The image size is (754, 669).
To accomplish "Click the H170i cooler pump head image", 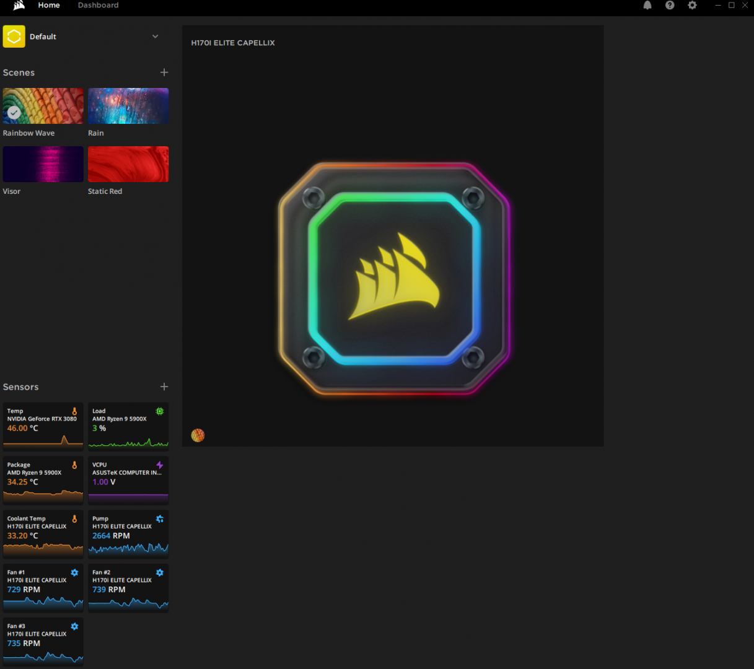I will (x=394, y=279).
